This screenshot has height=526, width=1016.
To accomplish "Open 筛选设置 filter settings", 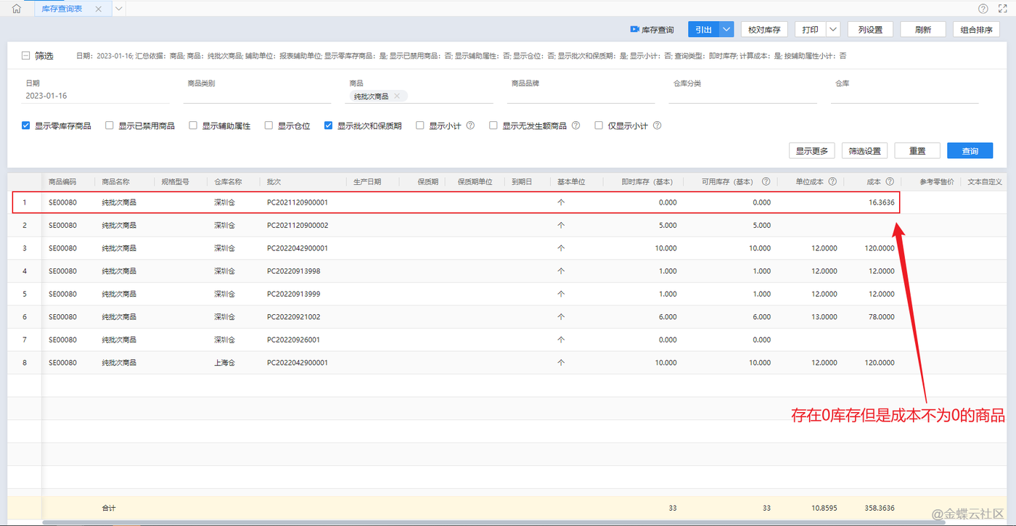I will (x=864, y=151).
